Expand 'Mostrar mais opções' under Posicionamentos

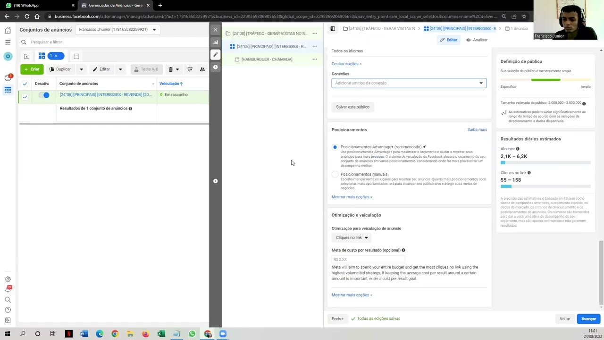click(x=352, y=197)
